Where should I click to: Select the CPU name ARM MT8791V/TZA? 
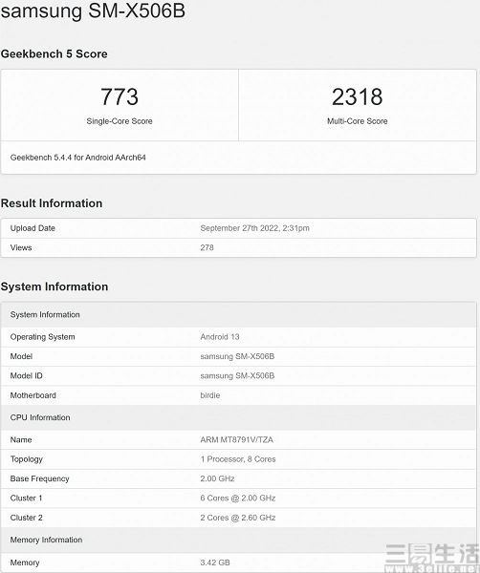(x=237, y=440)
